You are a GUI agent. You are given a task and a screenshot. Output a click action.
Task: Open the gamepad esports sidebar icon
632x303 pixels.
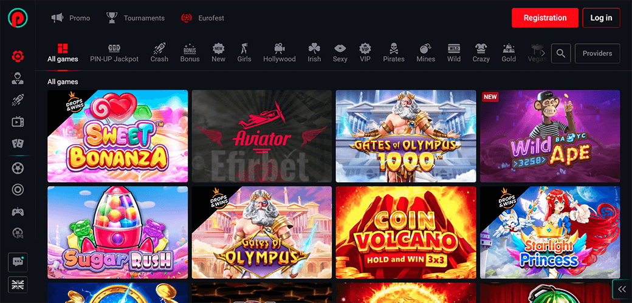click(18, 211)
